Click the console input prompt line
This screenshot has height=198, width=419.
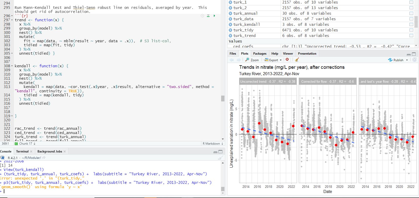point(111,191)
